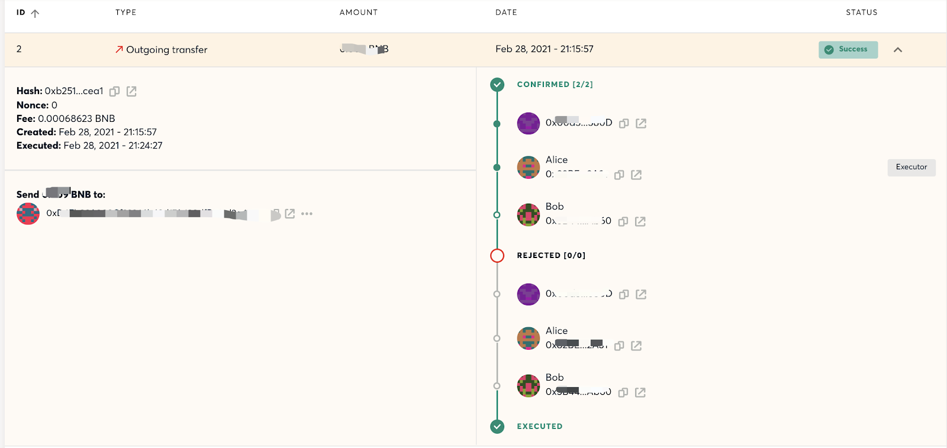Image resolution: width=947 pixels, height=448 pixels.
Task: Click the STATUS column header
Action: tap(862, 12)
